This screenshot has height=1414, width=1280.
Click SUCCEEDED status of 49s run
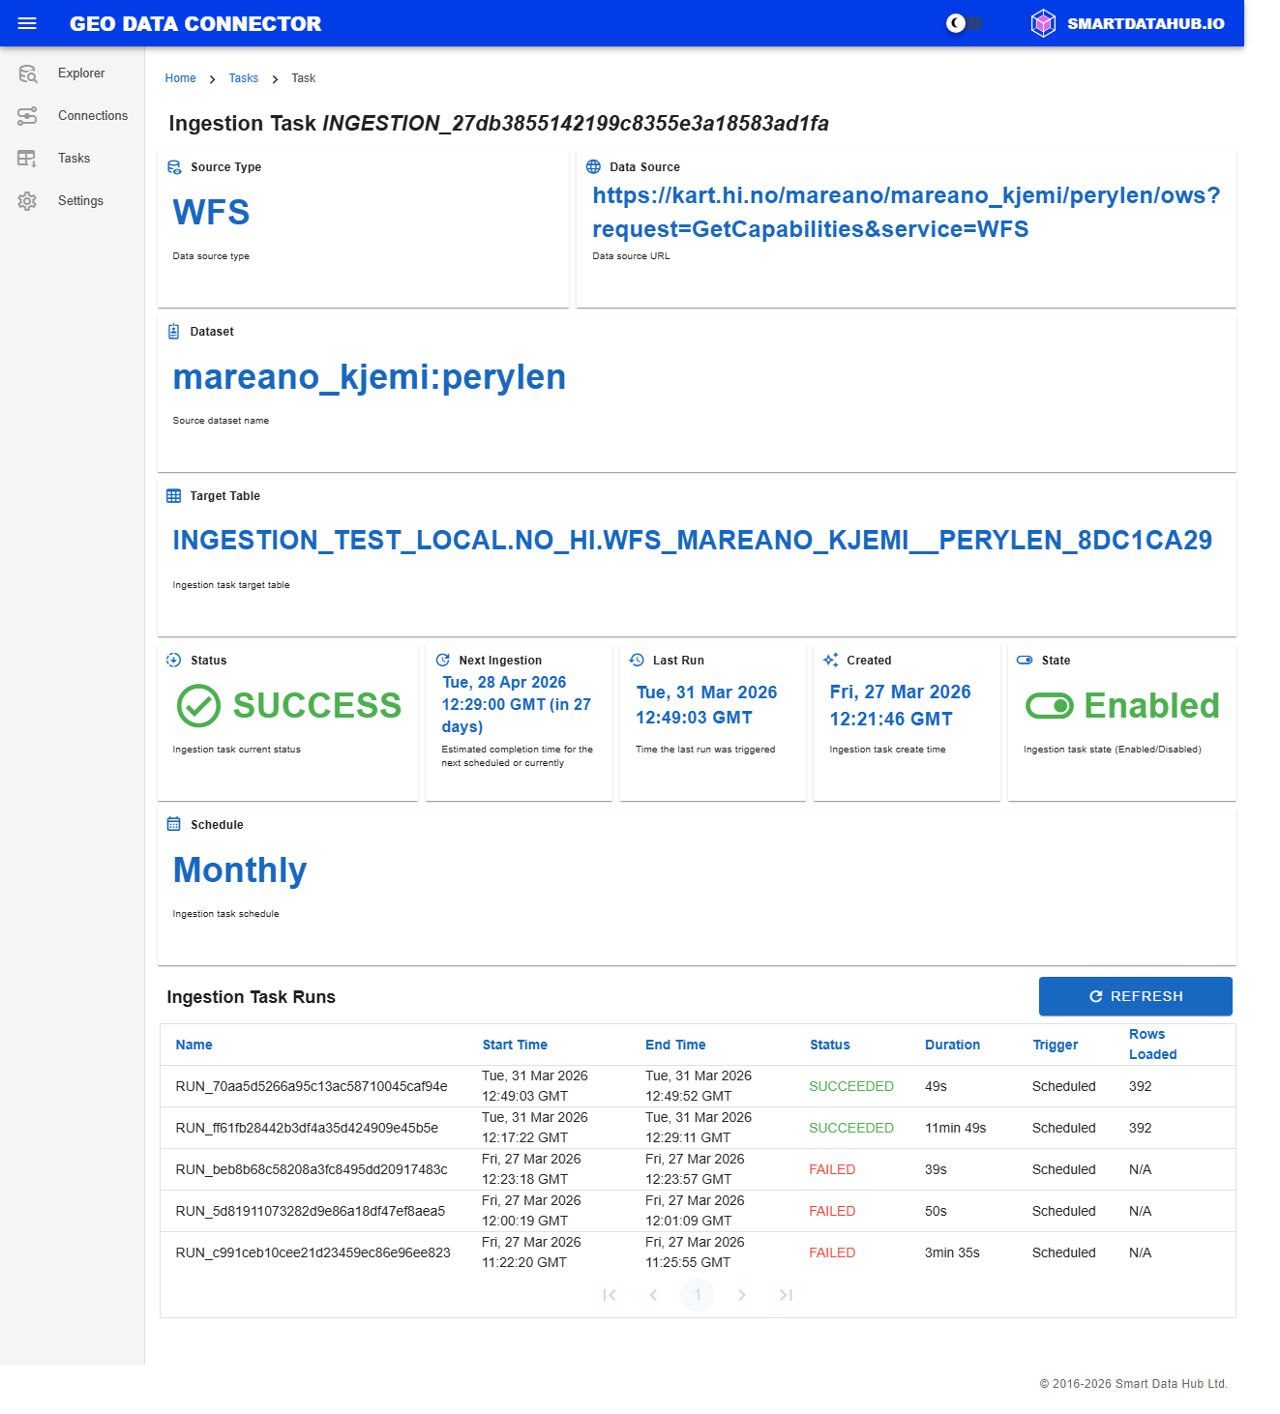click(851, 1086)
